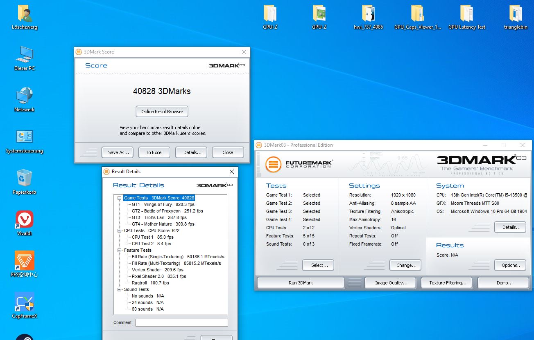
Task: Click the 3DMark Score window title icon
Action: click(x=79, y=52)
